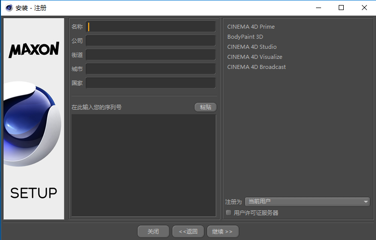The height and width of the screenshot is (240, 376).
Task: Click the Cinema 4D icon in title bar
Action: 9,8
